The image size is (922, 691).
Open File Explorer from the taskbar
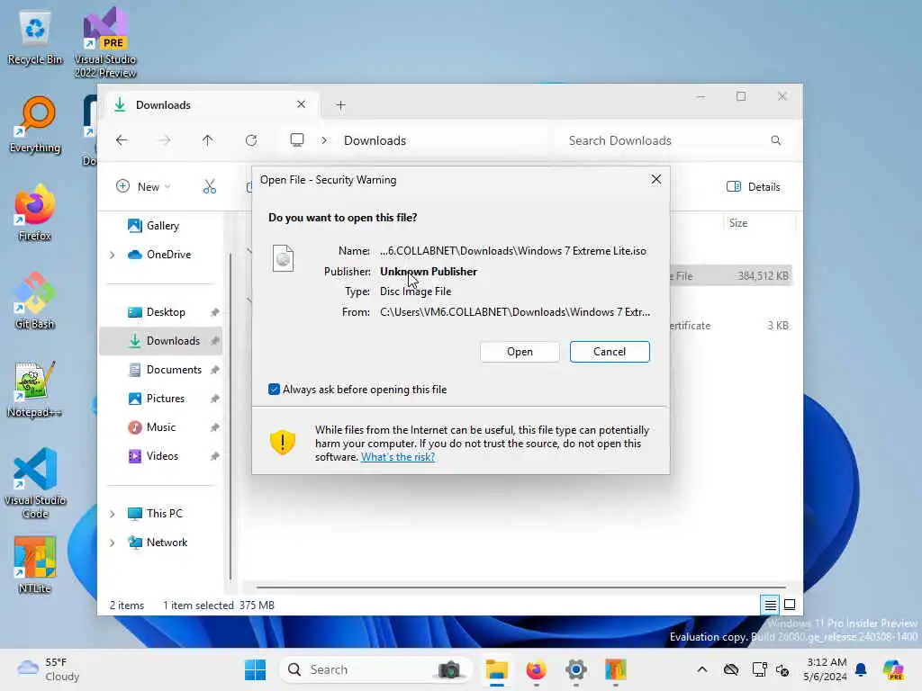point(496,669)
